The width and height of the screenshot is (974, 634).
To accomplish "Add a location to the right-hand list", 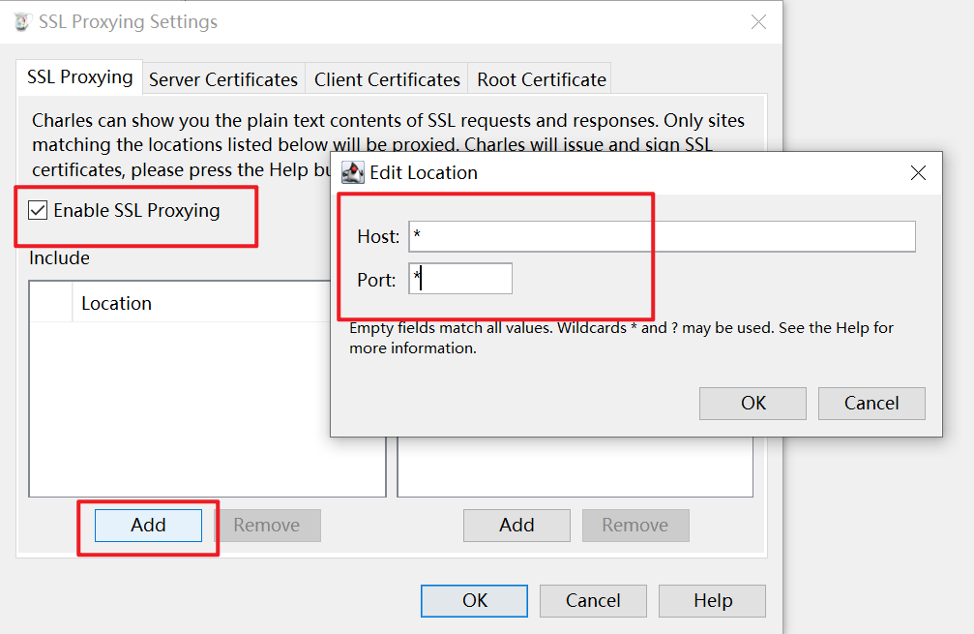I will pyautogui.click(x=517, y=526).
